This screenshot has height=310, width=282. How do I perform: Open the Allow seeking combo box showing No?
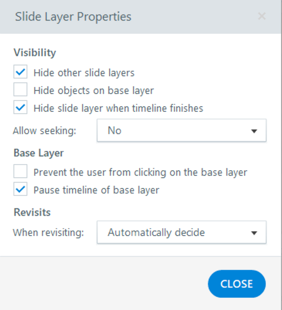[181, 130]
